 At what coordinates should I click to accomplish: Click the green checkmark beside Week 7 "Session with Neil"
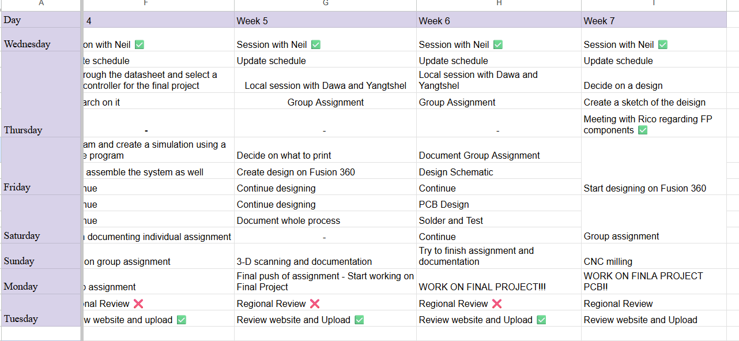coord(662,44)
